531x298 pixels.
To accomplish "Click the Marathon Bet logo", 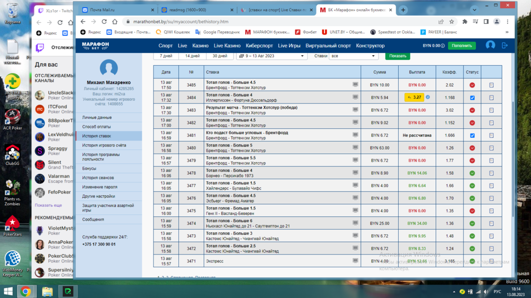I will coord(96,46).
